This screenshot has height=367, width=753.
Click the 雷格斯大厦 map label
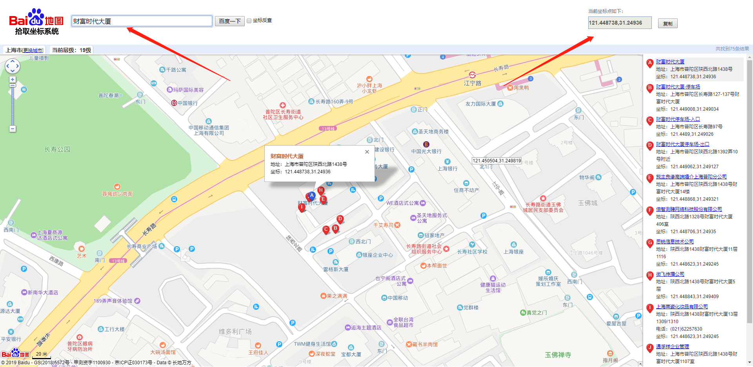pos(336,269)
